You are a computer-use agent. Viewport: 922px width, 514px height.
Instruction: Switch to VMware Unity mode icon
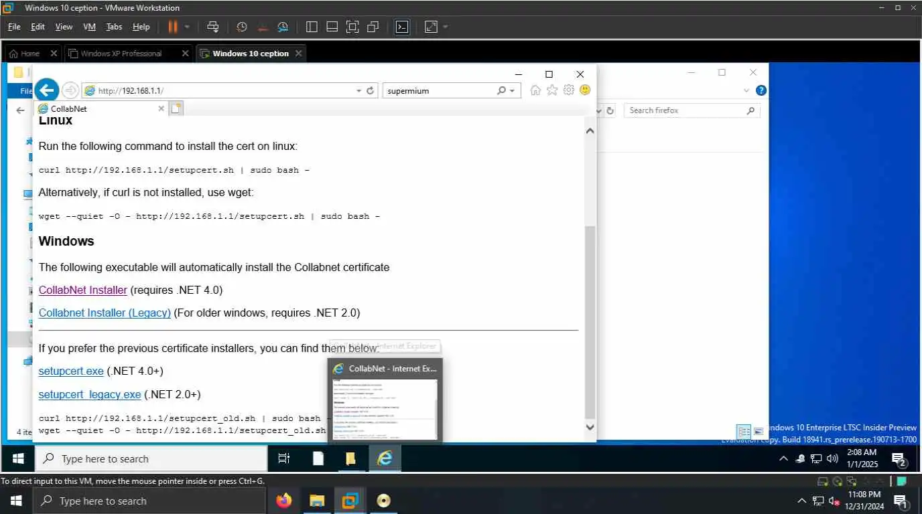(373, 27)
